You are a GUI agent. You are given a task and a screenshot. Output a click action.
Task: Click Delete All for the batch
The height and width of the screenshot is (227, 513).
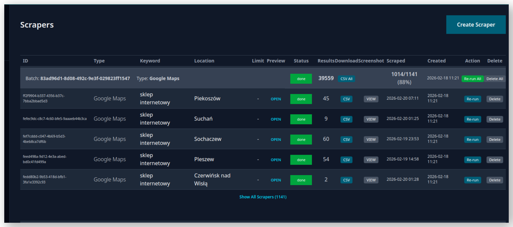point(494,79)
